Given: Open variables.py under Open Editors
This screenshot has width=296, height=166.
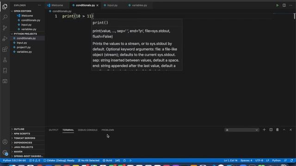Looking at the screenshot, I should click(29, 29).
